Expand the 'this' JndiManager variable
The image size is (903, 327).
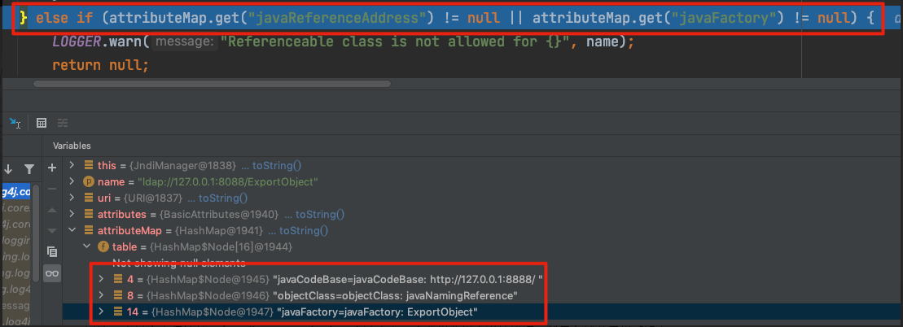pos(72,165)
